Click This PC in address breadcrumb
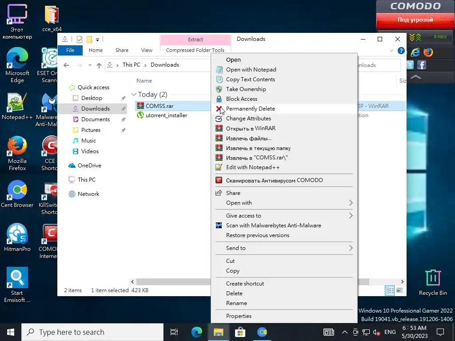 pos(132,65)
